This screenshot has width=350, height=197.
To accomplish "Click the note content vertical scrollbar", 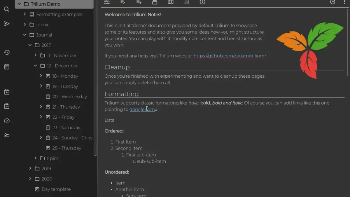I will pyautogui.click(x=349, y=42).
